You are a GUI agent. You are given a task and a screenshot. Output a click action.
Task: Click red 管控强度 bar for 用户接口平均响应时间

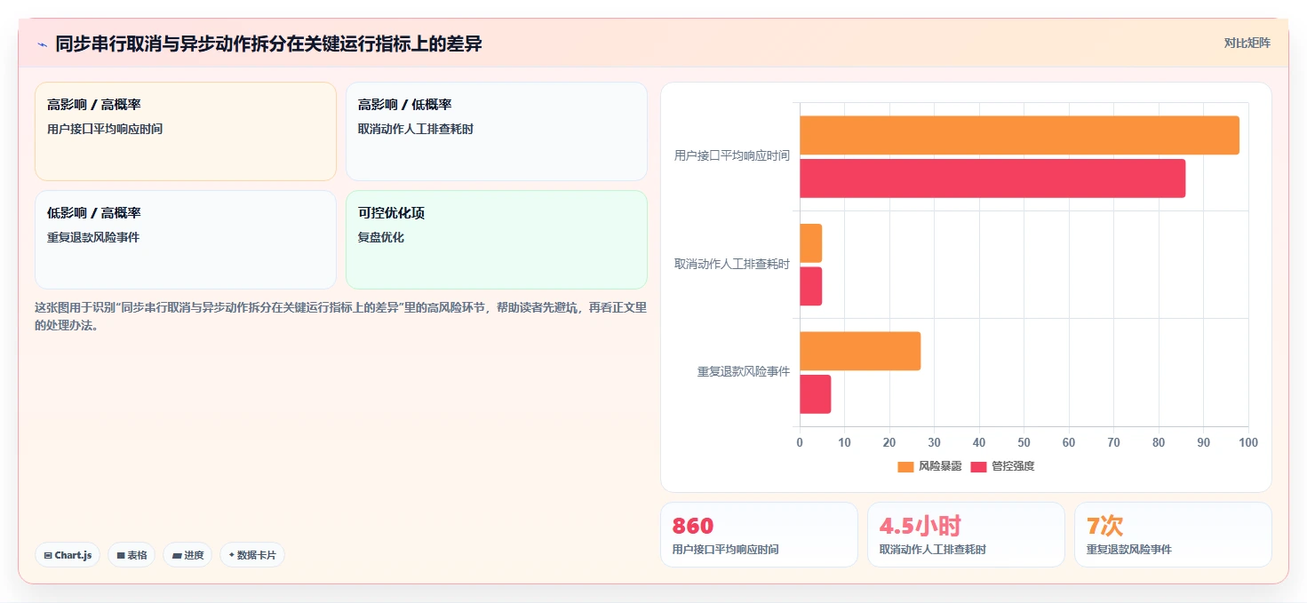pyautogui.click(x=992, y=179)
